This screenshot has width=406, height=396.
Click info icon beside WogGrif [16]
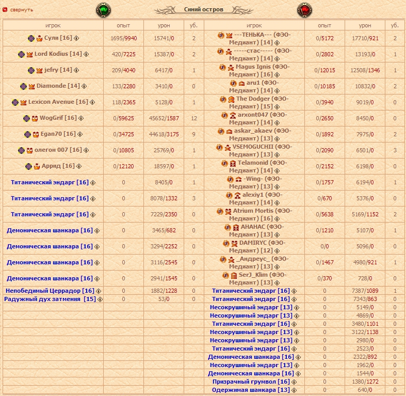81,118
